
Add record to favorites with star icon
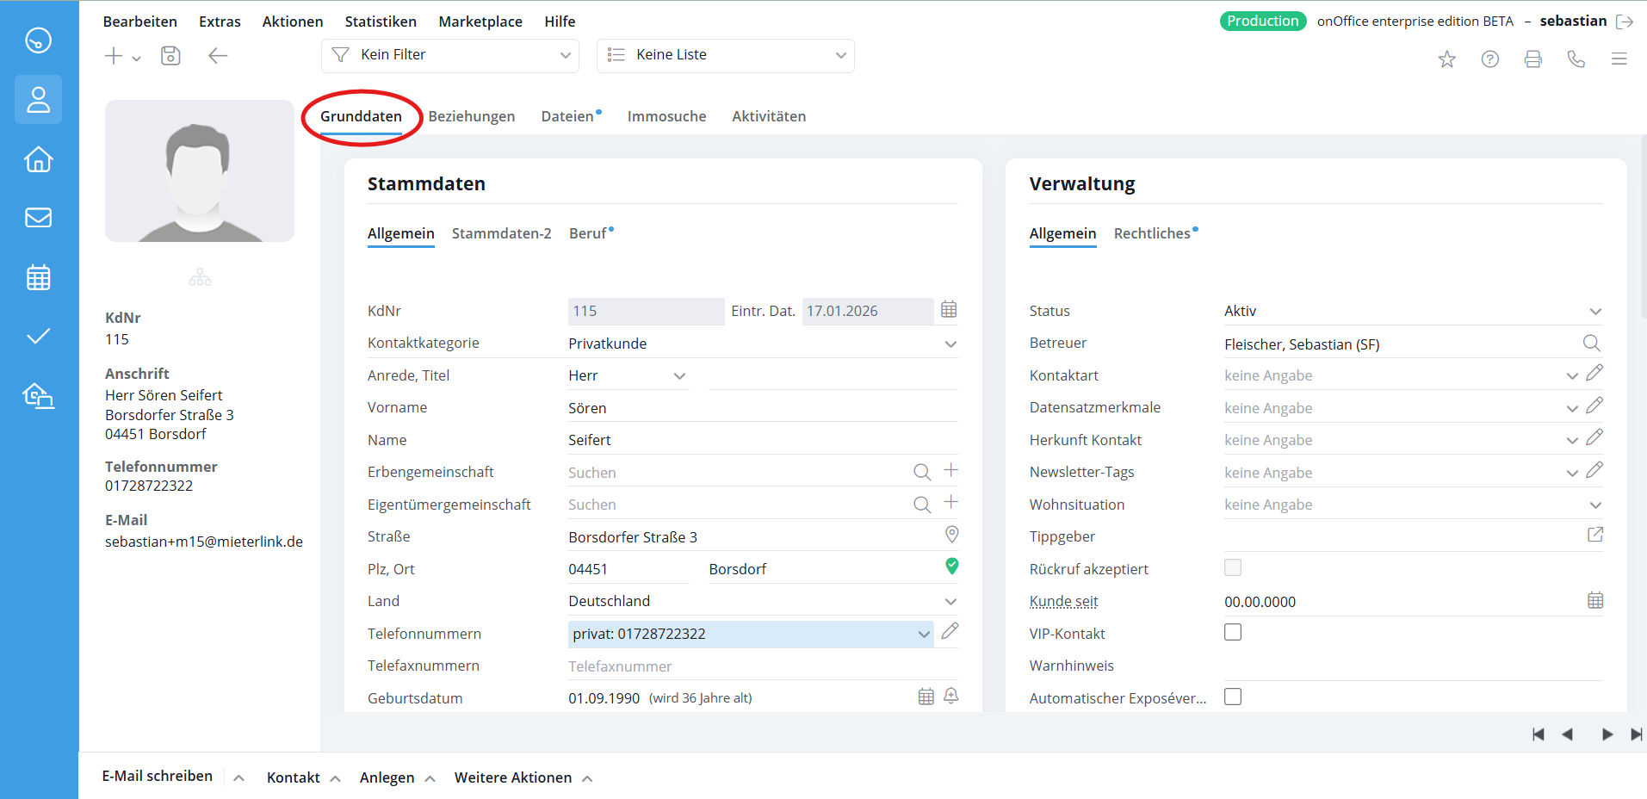point(1446,59)
